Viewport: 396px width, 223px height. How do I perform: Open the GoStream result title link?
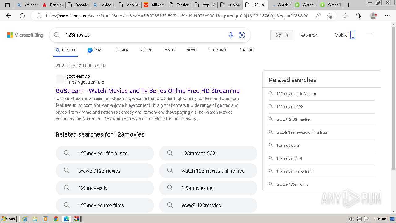[x=148, y=91]
